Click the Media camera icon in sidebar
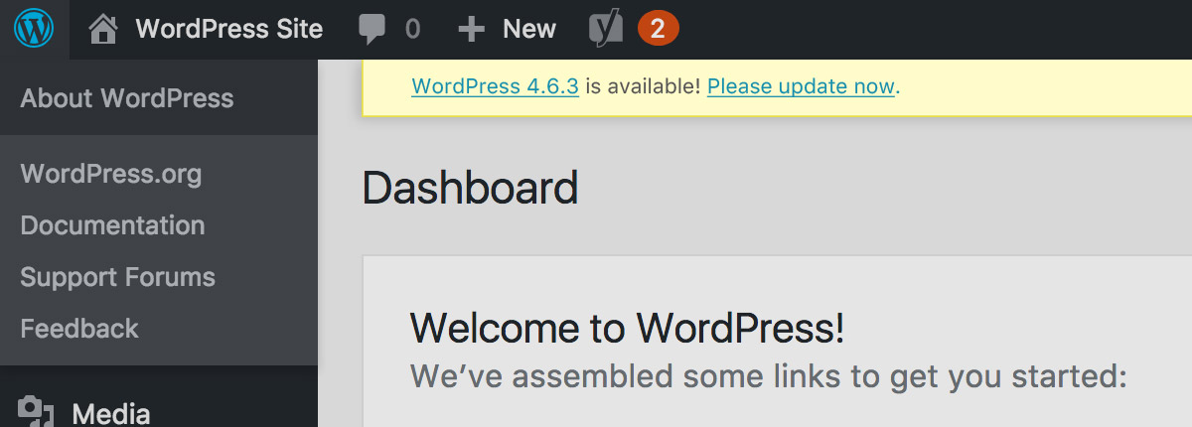Viewport: 1192px width, 427px height. (x=36, y=413)
